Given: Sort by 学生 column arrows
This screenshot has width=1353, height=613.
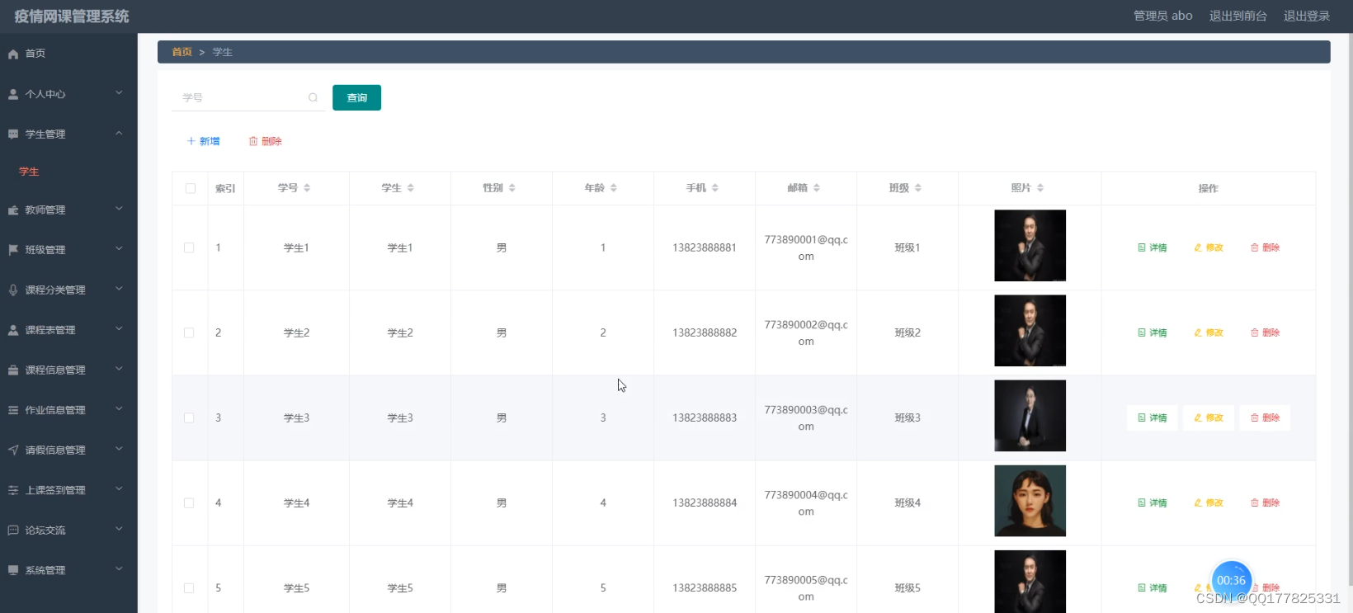Looking at the screenshot, I should [410, 188].
